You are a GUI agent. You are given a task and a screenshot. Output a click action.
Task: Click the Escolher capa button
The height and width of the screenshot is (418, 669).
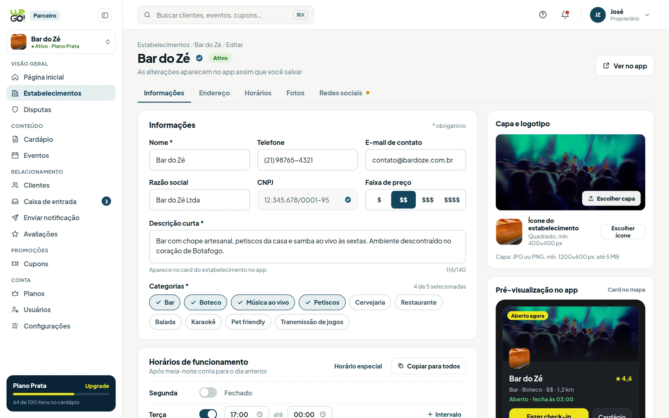pyautogui.click(x=611, y=198)
